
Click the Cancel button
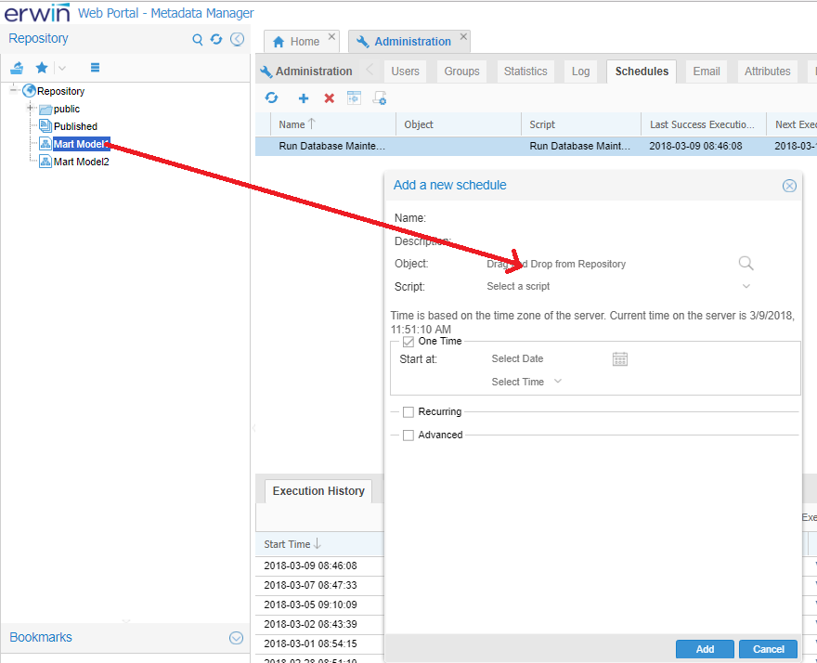click(768, 649)
